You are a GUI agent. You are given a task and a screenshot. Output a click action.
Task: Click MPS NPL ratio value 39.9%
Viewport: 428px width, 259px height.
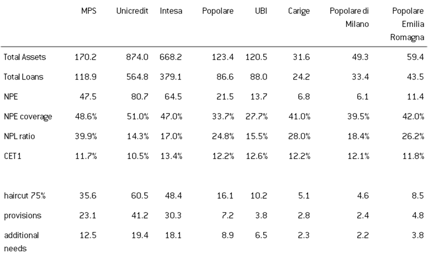pyautogui.click(x=86, y=136)
